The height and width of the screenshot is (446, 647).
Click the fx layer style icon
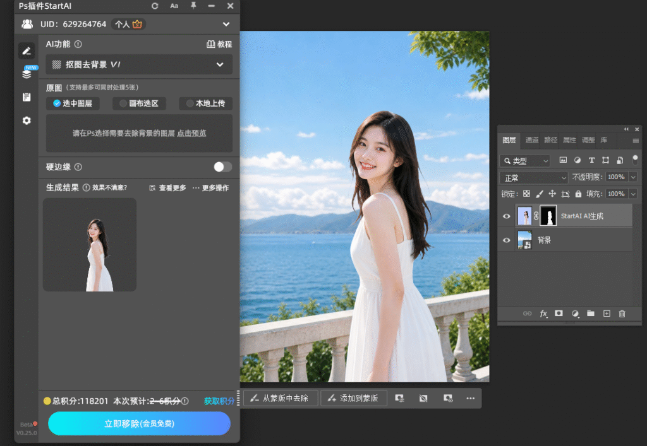(543, 314)
